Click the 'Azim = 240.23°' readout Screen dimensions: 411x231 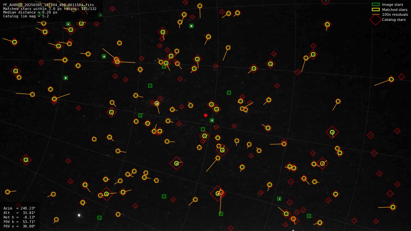click(x=19, y=208)
